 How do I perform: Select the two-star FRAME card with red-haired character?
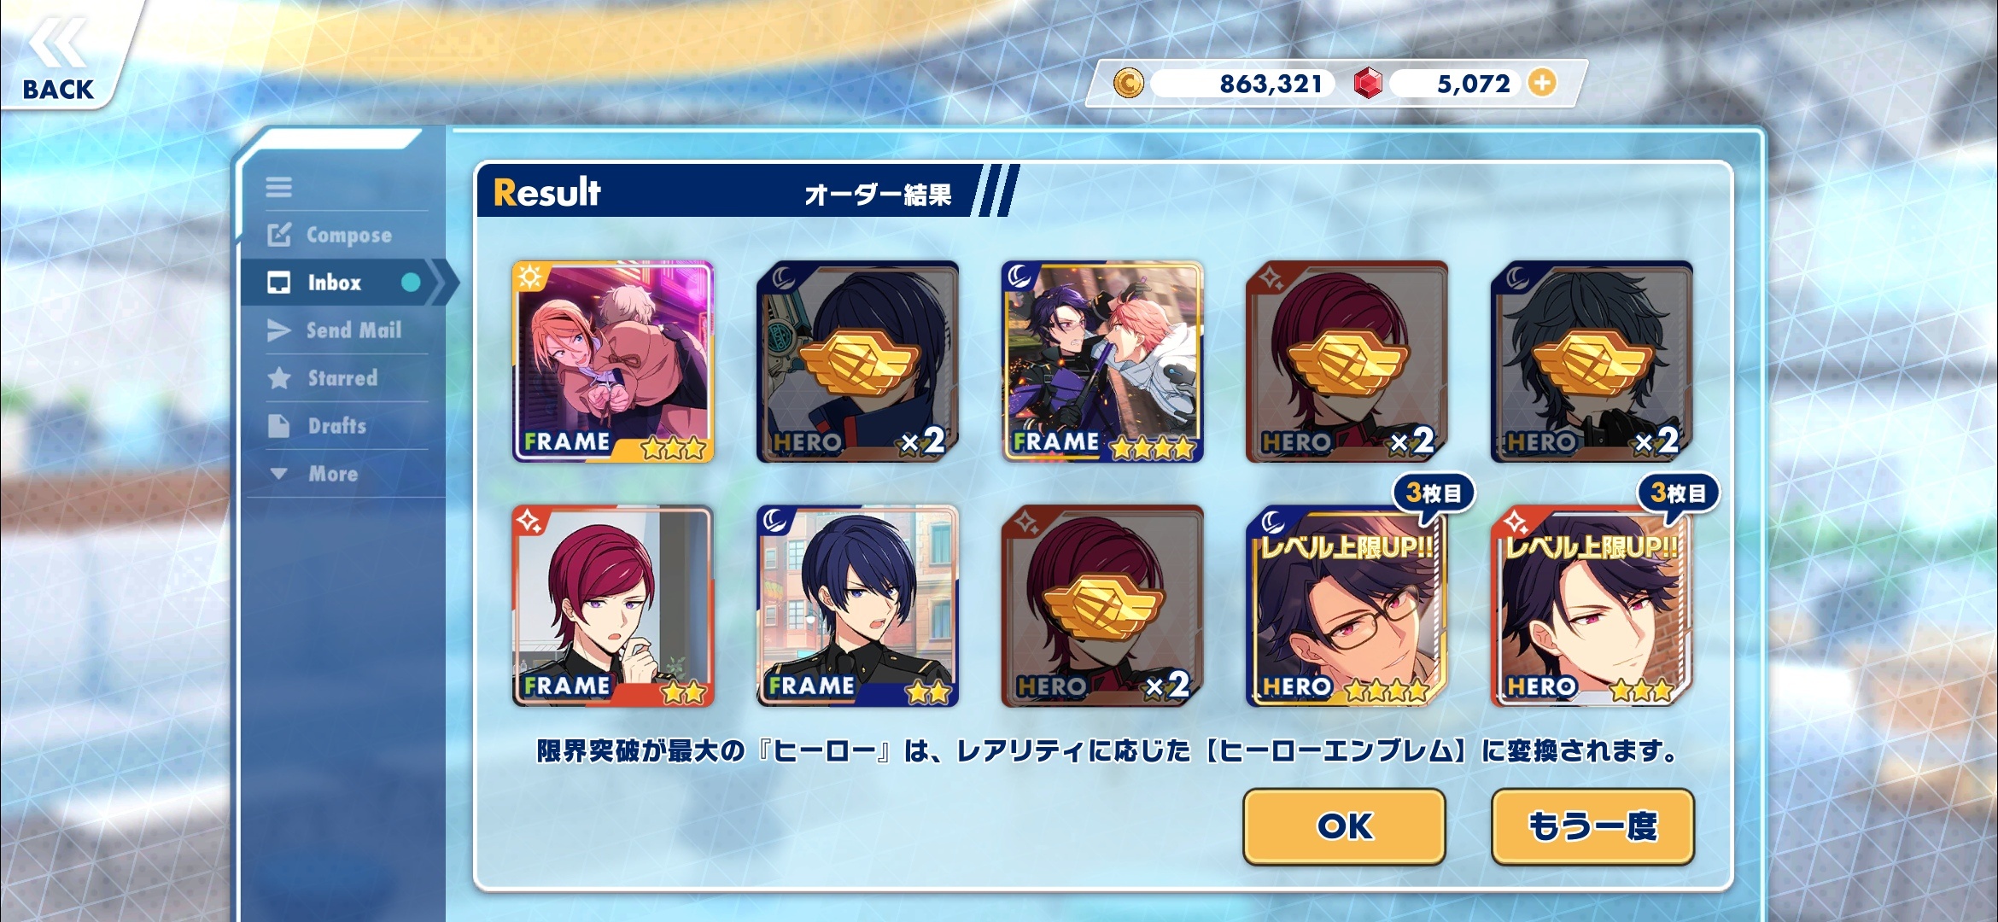tap(613, 606)
